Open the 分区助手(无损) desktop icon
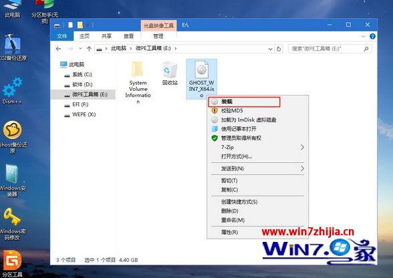 pos(45,11)
